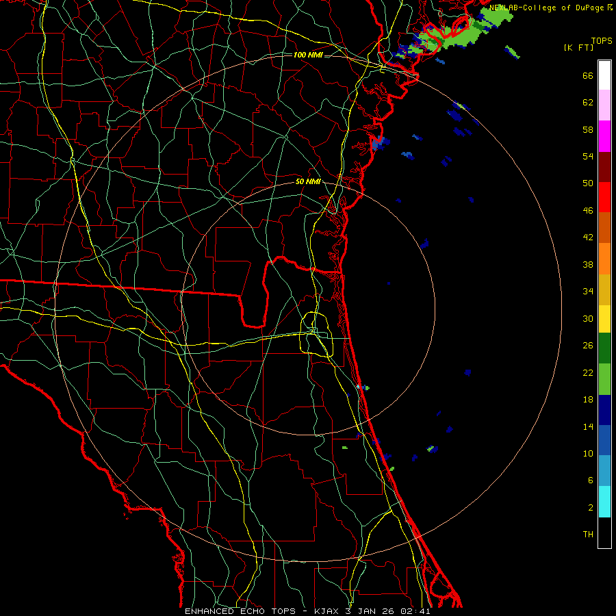This screenshot has width=616, height=616.
Task: Click the white 66 kft color swatch
Action: pos(604,75)
